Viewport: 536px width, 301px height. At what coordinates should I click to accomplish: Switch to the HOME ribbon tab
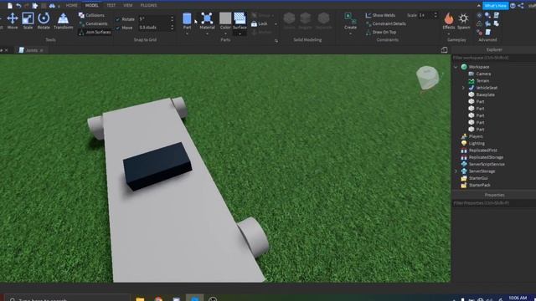(x=71, y=6)
